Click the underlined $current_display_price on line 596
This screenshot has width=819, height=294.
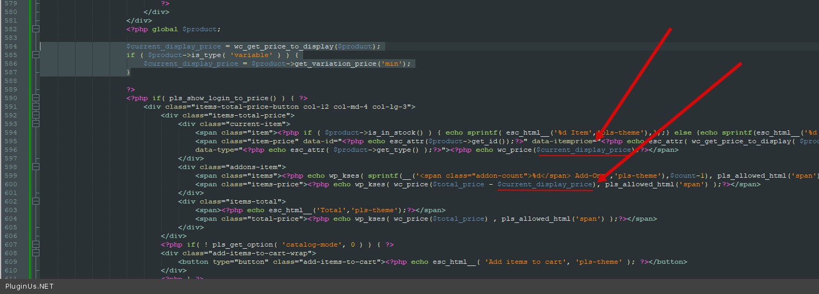(585, 150)
